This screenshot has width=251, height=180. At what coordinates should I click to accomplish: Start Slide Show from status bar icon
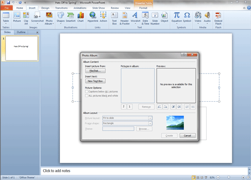(x=206, y=178)
